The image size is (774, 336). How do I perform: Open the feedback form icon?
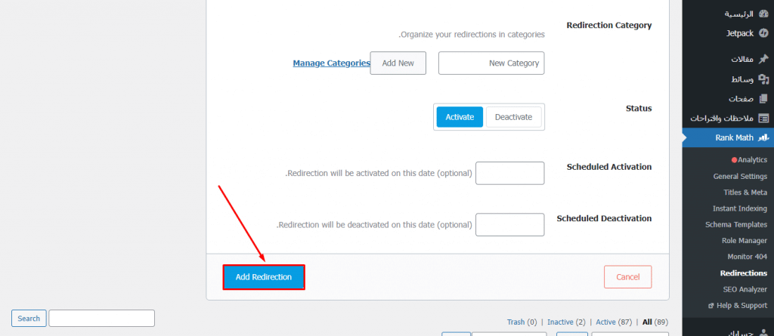(763, 119)
